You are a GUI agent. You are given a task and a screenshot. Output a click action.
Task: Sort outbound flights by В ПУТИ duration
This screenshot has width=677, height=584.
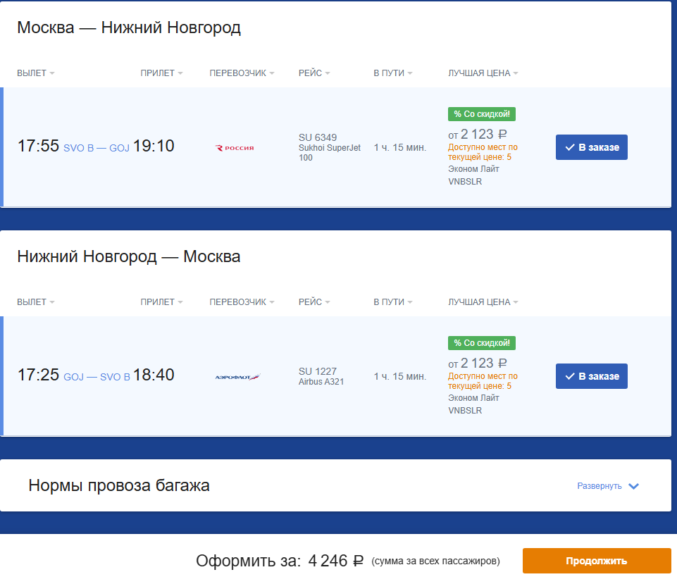coord(393,73)
